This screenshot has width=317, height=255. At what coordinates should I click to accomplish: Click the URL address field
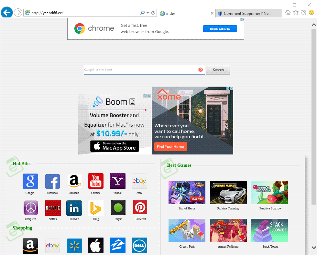[x=85, y=13]
